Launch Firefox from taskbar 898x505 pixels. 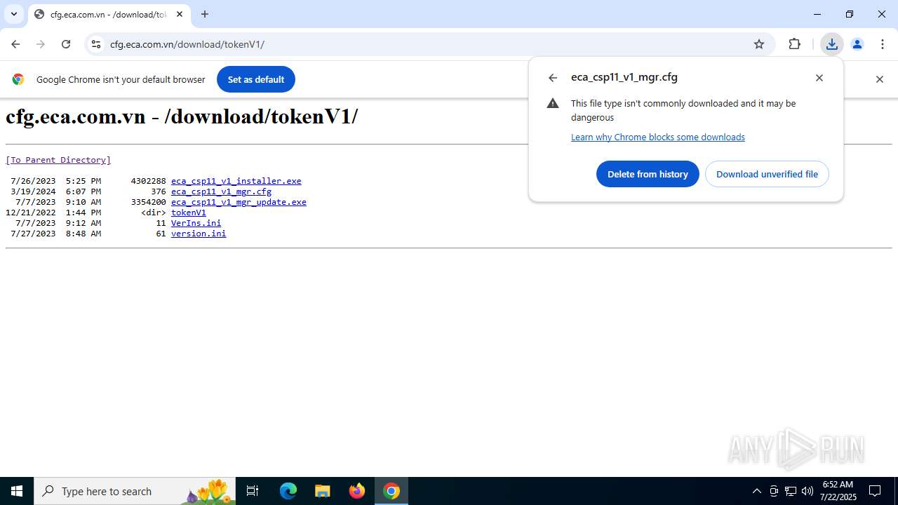click(x=357, y=491)
